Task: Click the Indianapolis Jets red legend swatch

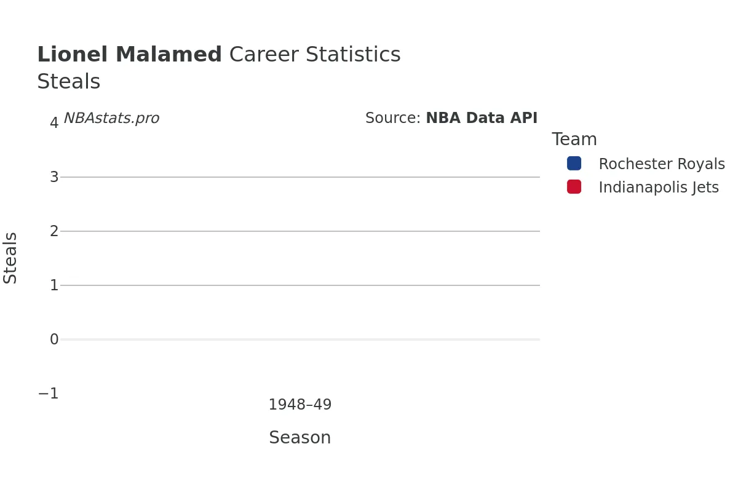Action: pos(574,187)
